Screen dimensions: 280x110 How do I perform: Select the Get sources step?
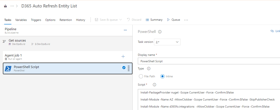click(x=66, y=42)
